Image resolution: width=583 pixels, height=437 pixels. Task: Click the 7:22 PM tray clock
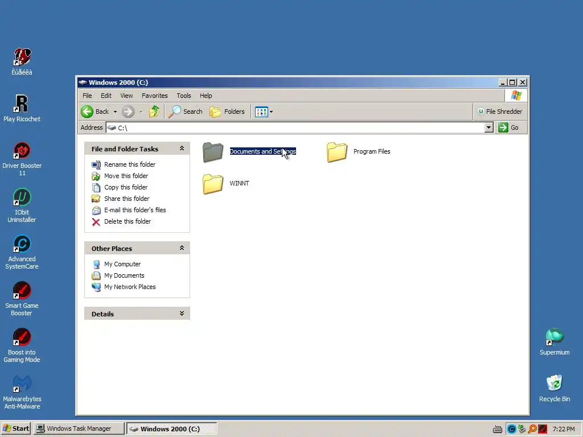tap(564, 429)
